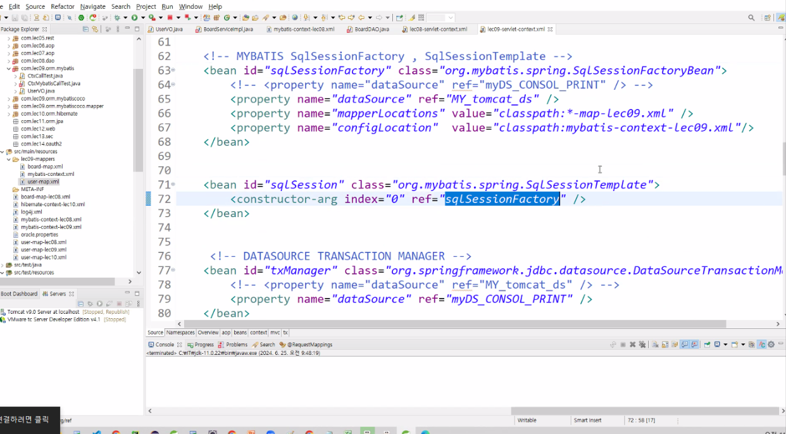786x434 pixels.
Task: Click Open Console icon in Console toolbar
Action: [x=734, y=345]
